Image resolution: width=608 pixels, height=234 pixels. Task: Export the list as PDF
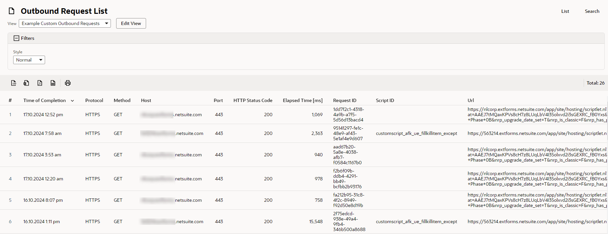[x=40, y=83]
